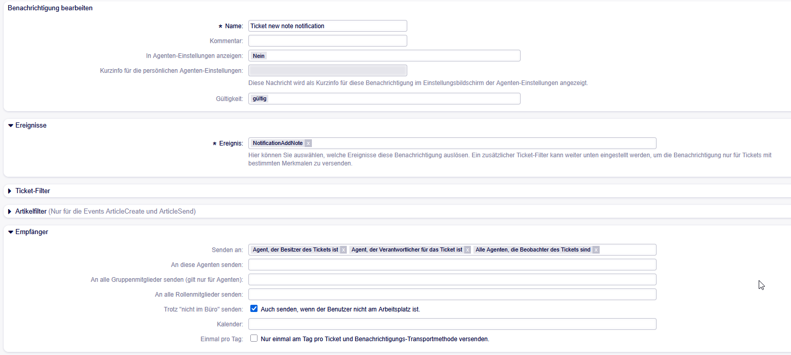This screenshot has width=791, height=355.
Task: Expand the Artikelfilter section
Action: (x=10, y=212)
